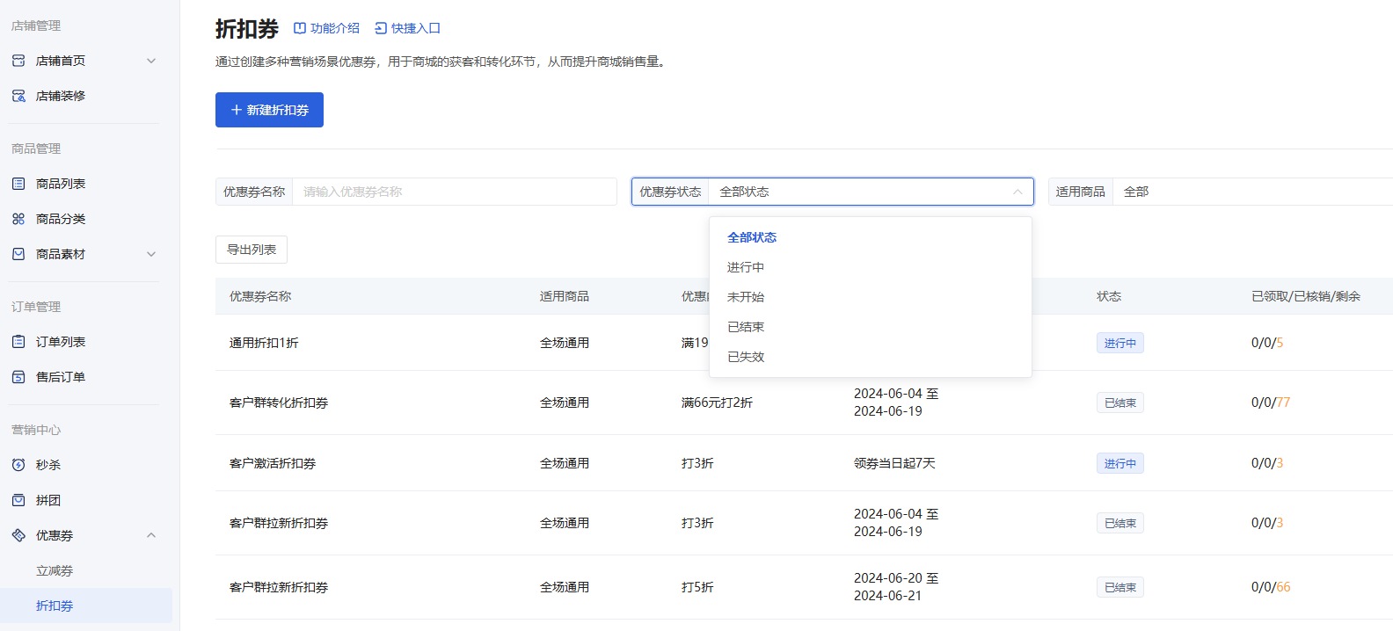Click the 领券当日起7天 validity cell
1393x631 pixels.
pyautogui.click(x=894, y=463)
